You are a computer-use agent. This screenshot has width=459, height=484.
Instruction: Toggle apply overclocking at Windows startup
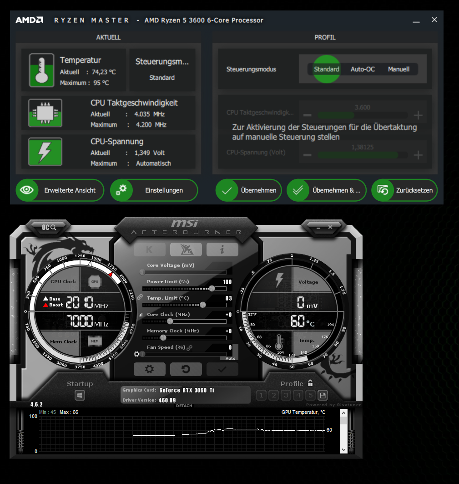point(80,395)
